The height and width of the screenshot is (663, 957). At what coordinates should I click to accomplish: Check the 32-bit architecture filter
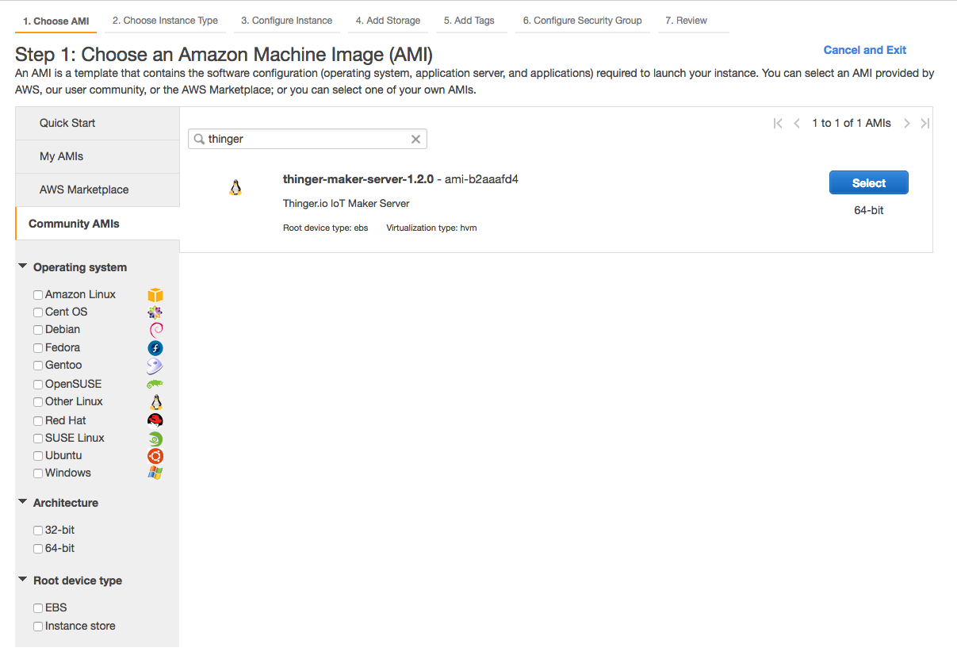(x=38, y=531)
